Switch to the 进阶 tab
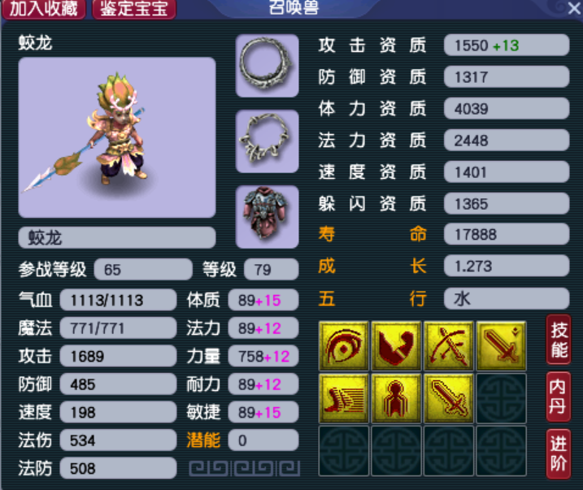 559,453
